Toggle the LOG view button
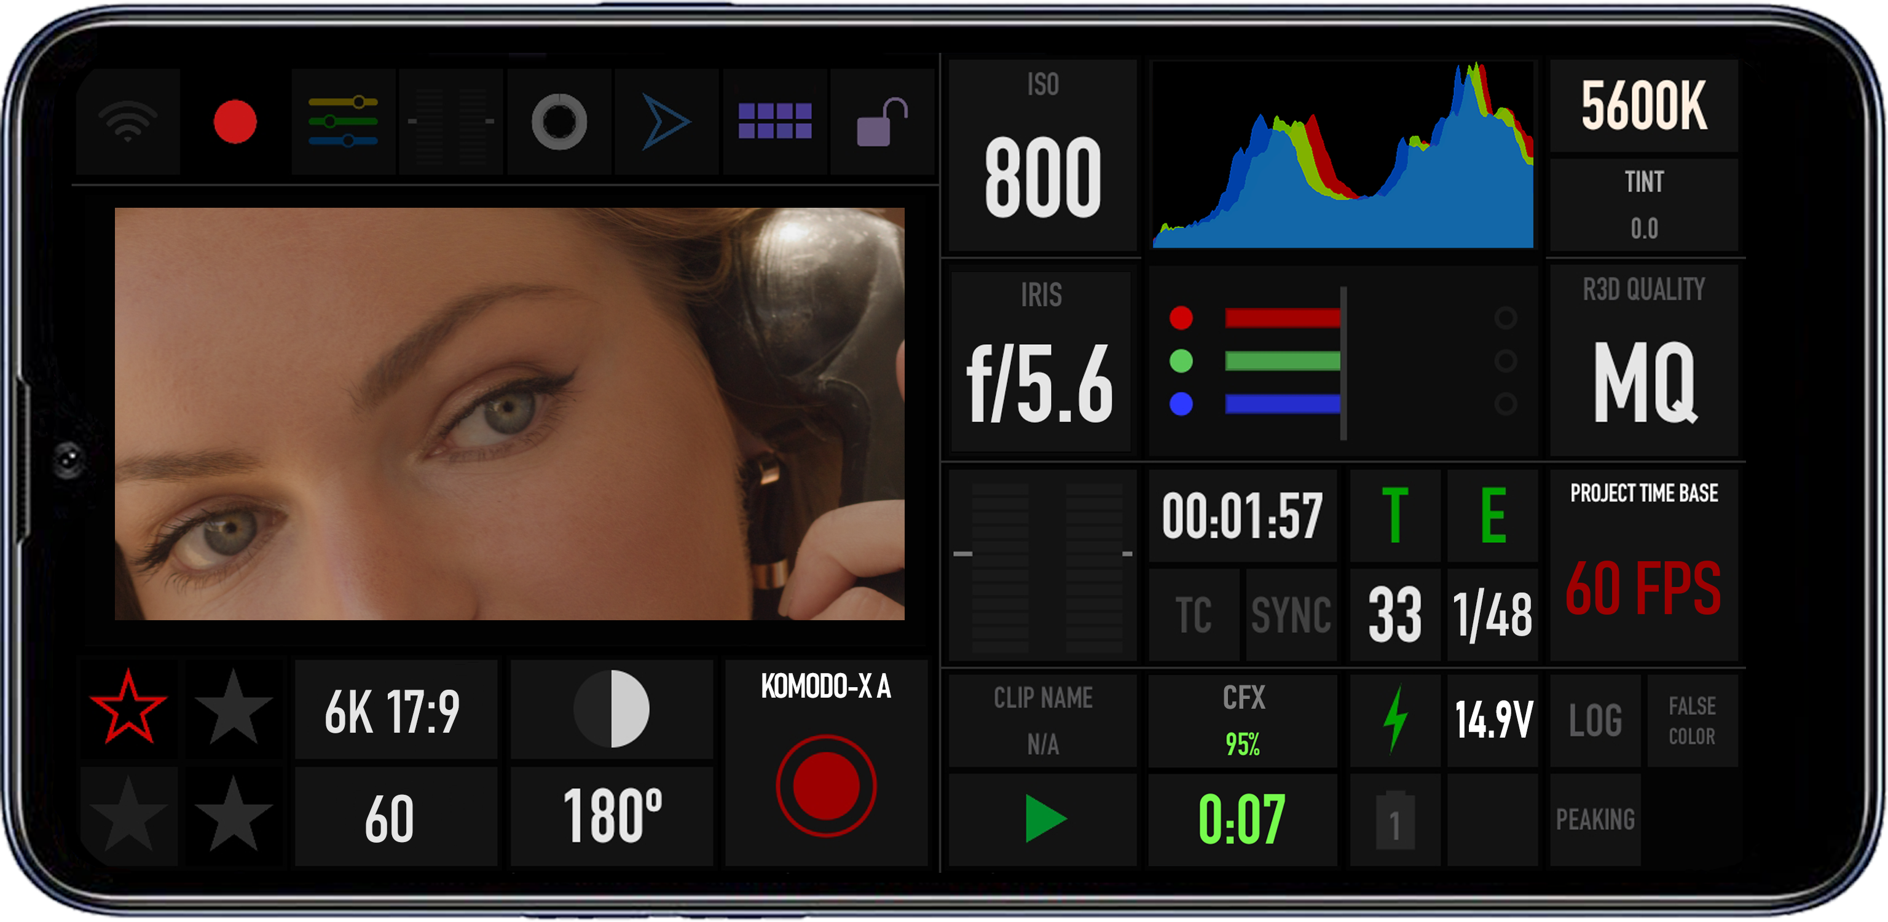 click(x=1595, y=720)
